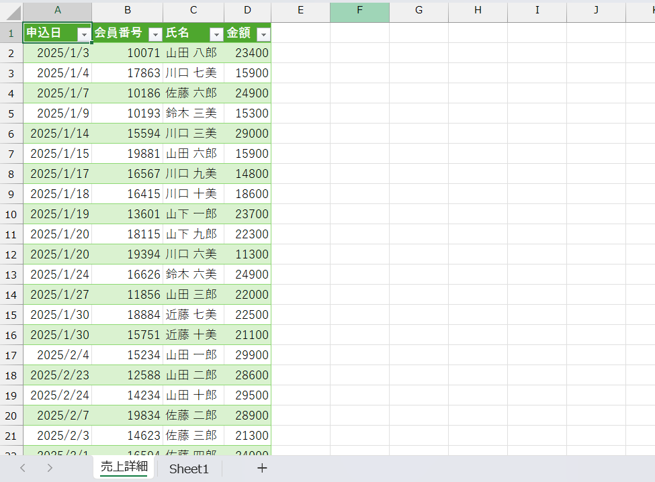
Task: Open the 氏名 column filter dropdown
Action: 216,34
